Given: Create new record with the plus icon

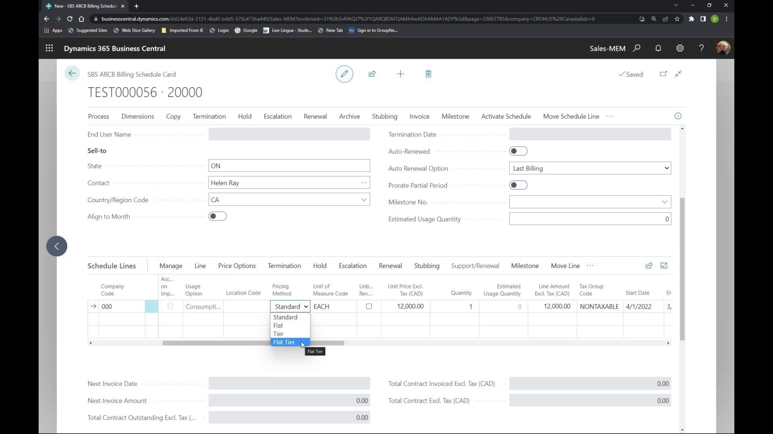Looking at the screenshot, I should coord(400,74).
